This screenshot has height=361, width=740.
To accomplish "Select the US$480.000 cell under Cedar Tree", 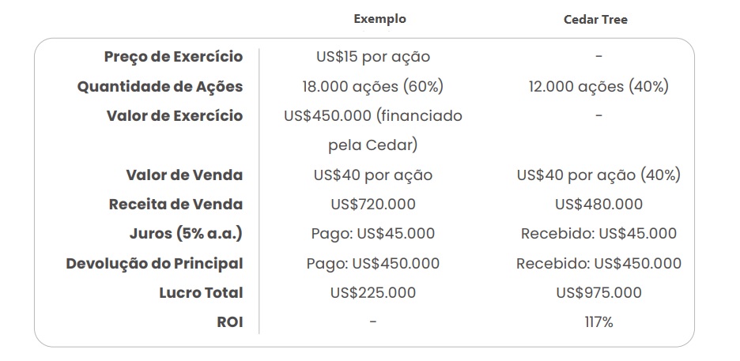I will tap(598, 204).
